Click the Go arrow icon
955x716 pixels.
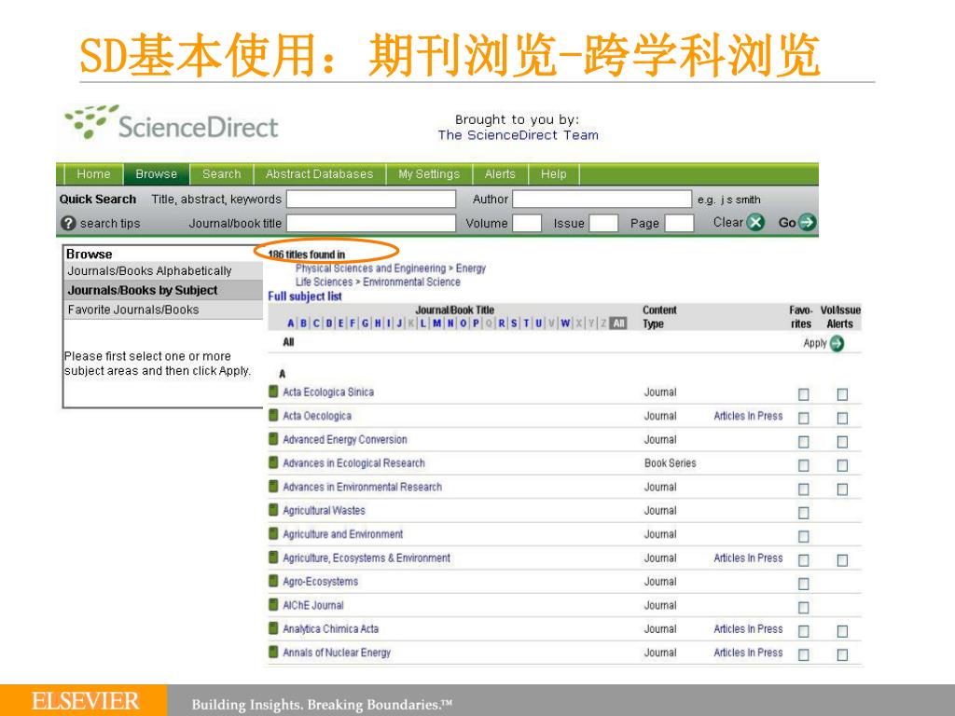807,222
